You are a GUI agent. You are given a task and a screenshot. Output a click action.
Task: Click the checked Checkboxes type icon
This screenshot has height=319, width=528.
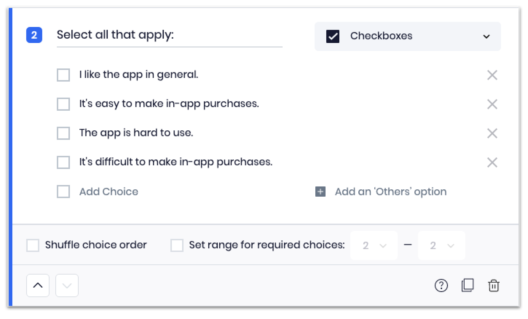[332, 36]
